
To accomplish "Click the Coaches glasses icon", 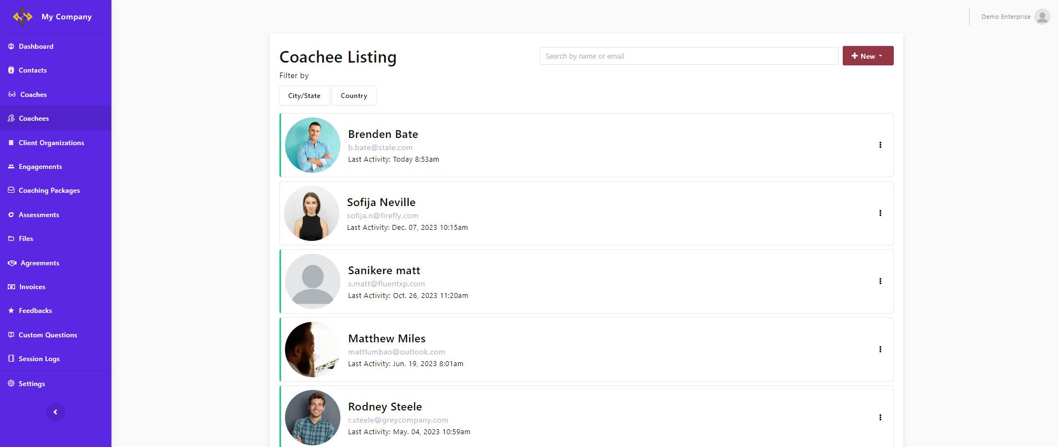I will point(12,95).
